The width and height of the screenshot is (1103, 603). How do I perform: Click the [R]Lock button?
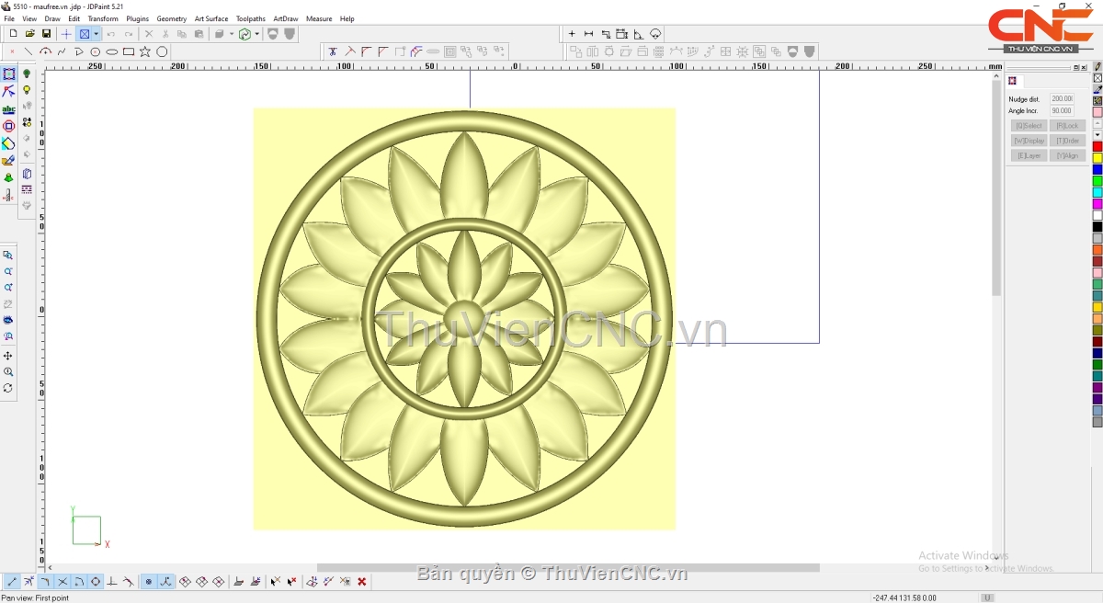(x=1068, y=126)
